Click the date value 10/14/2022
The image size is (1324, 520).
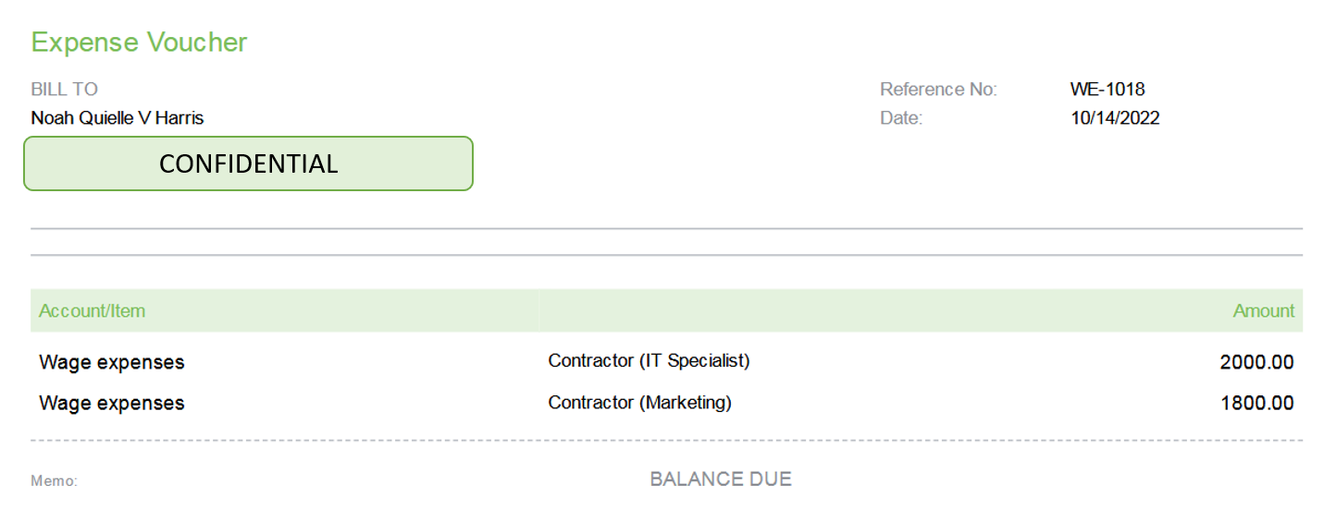coord(1115,118)
